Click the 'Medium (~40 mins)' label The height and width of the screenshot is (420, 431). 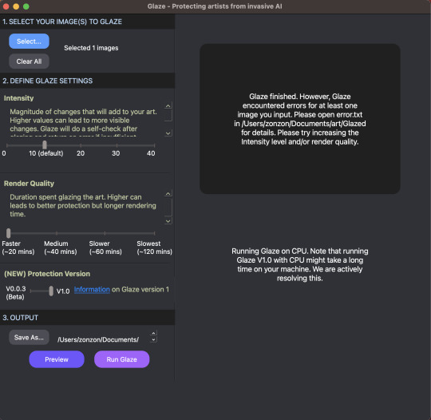pos(61,248)
